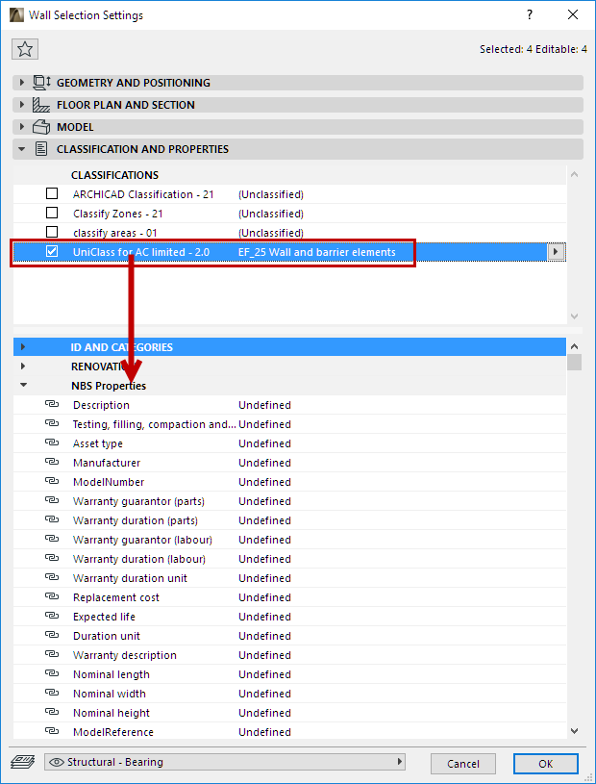
Task: Click the link icon beside Expected life
Action: (x=52, y=617)
